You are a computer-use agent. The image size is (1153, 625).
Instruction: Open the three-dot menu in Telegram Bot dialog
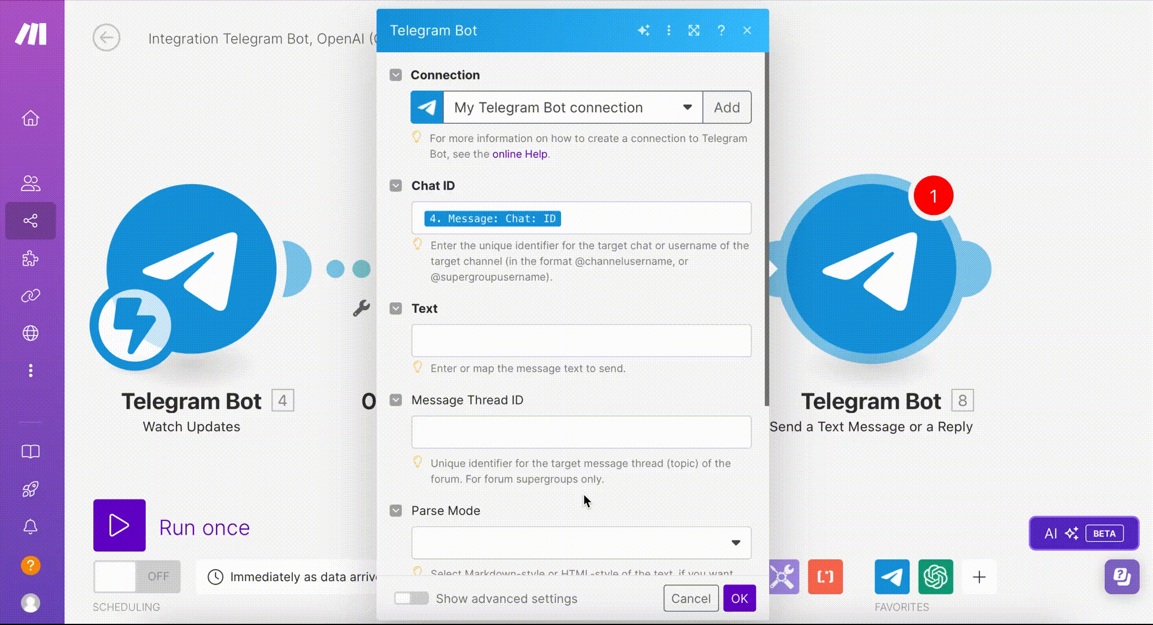tap(669, 31)
